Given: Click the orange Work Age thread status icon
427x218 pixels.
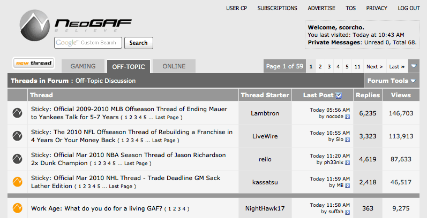Looking at the screenshot, I should tap(18, 208).
